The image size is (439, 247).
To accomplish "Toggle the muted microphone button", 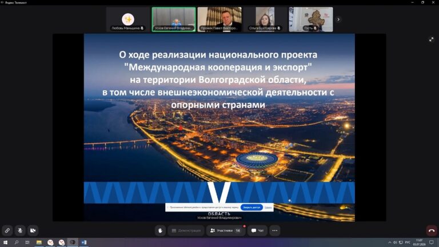I will [20, 230].
